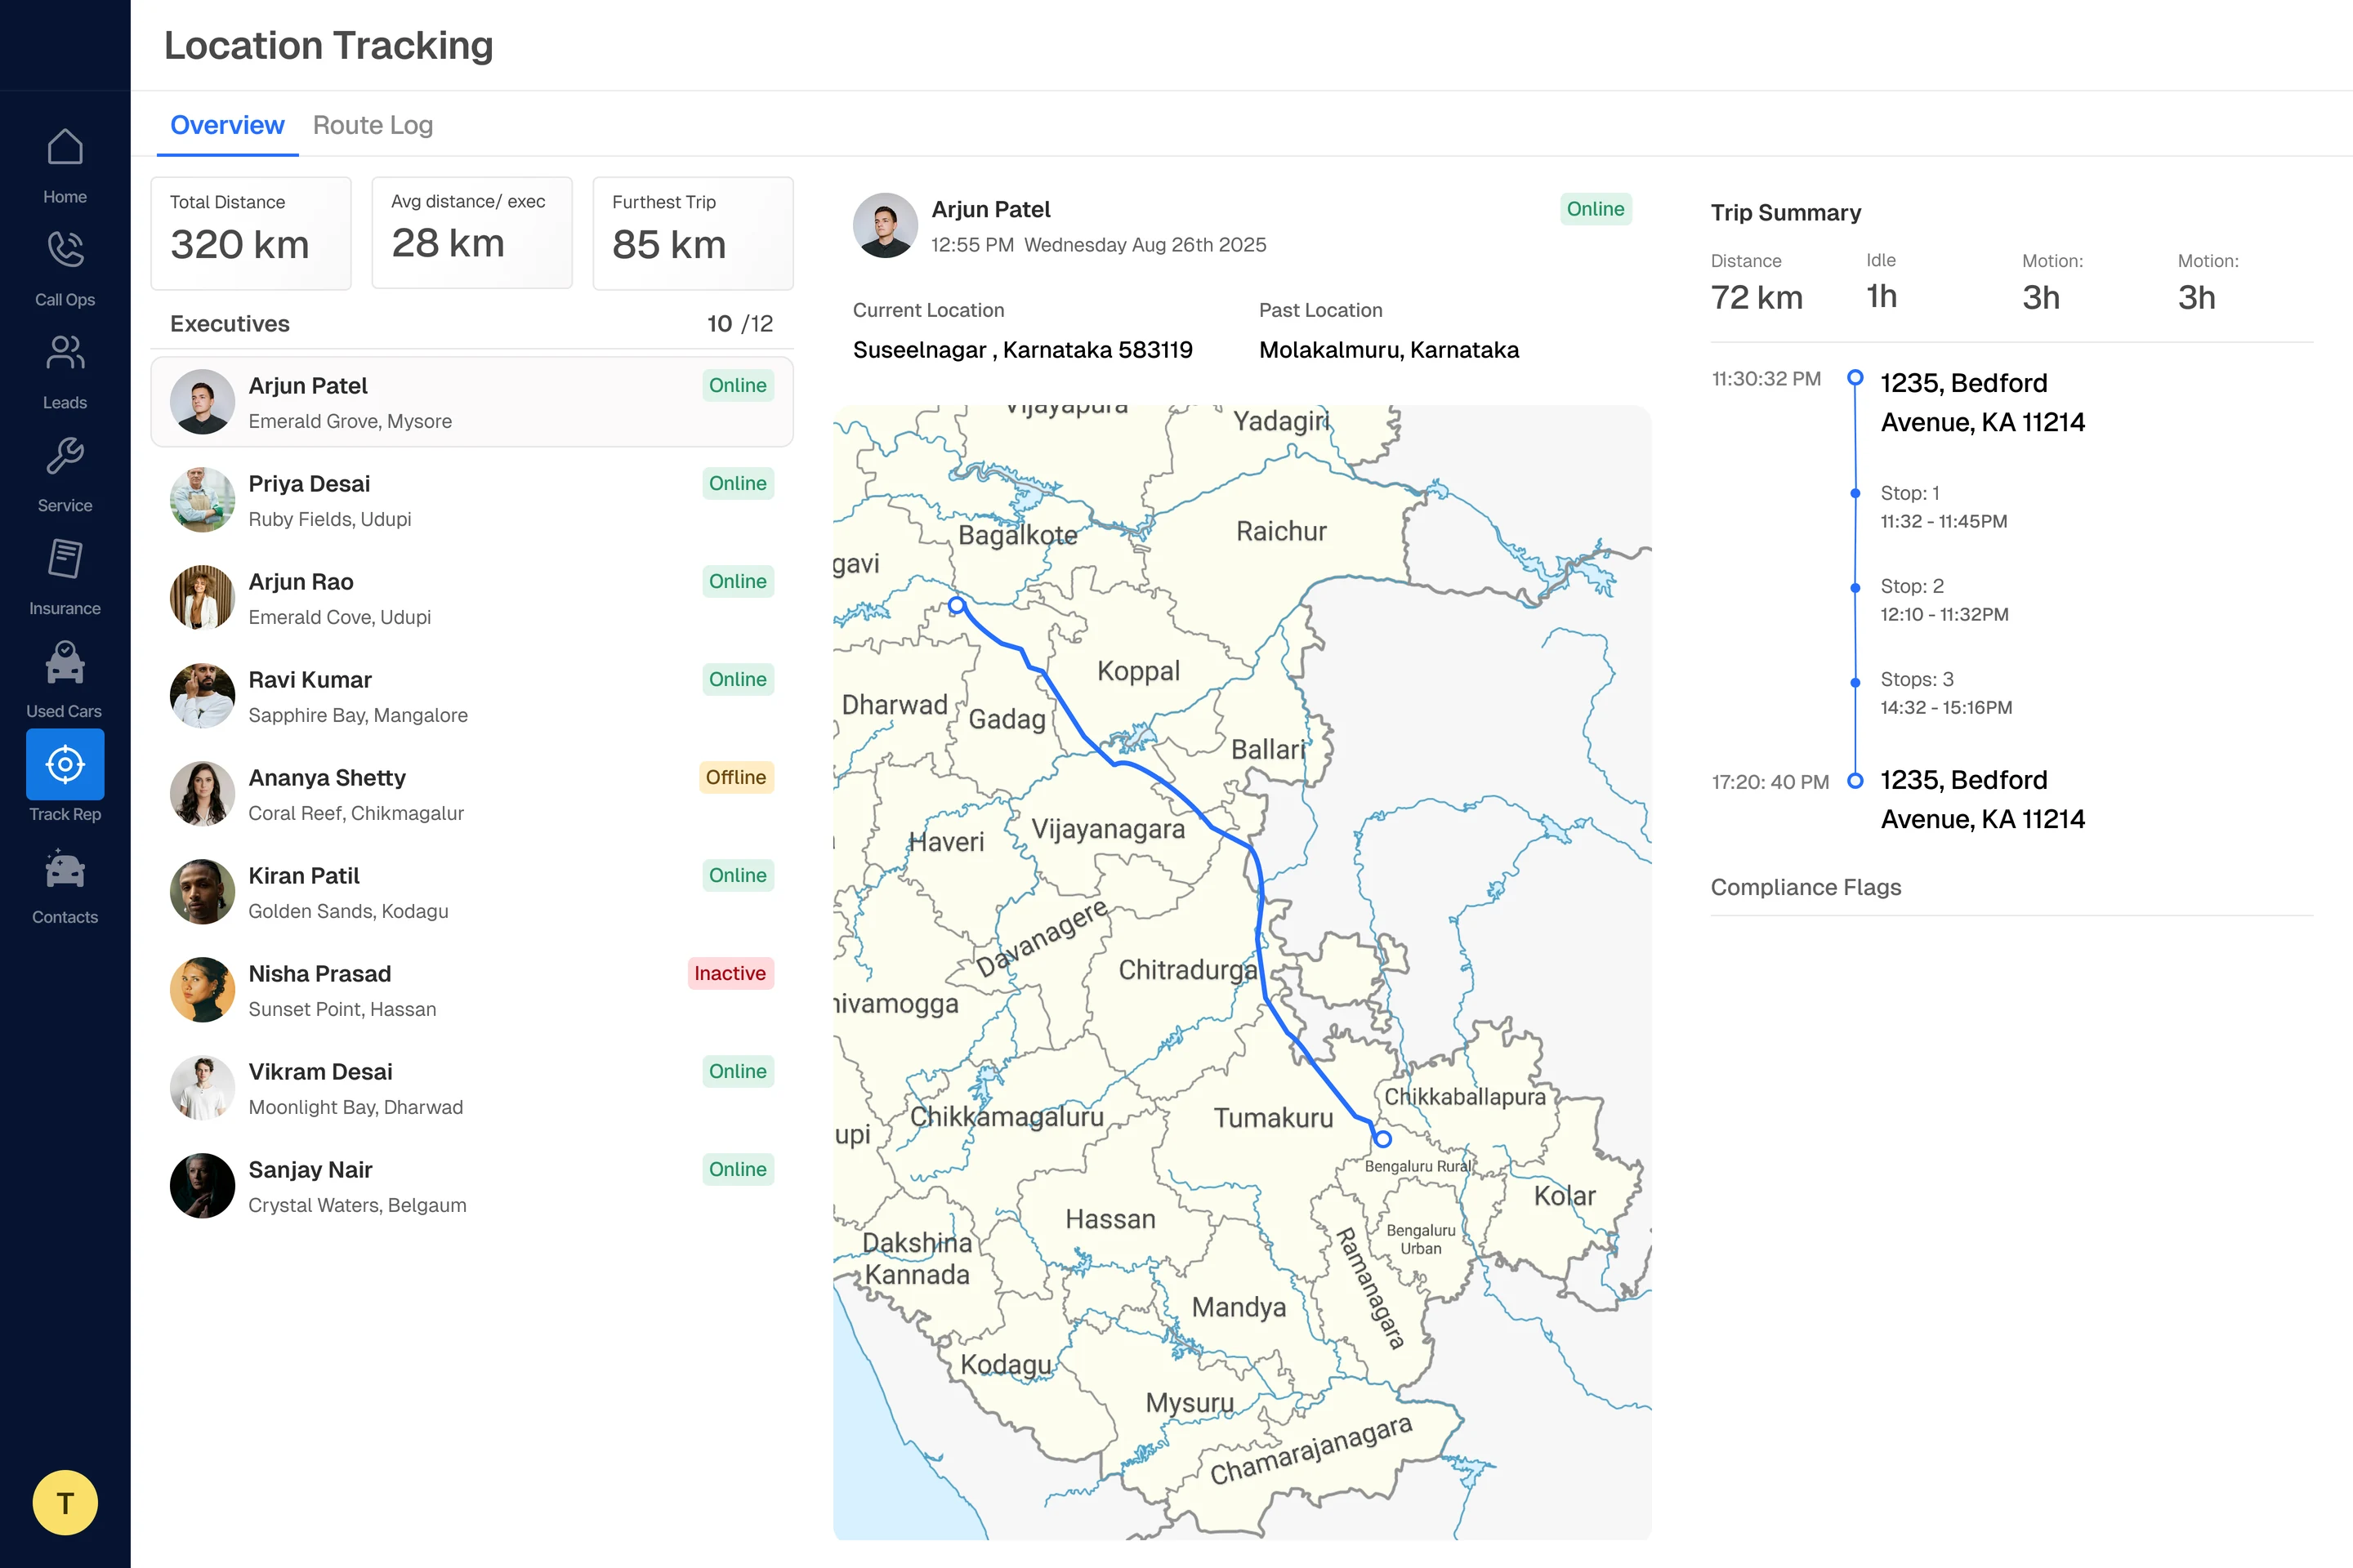
Task: Click current location Suseelnagar, Karnataka 583119
Action: [x=1022, y=350]
